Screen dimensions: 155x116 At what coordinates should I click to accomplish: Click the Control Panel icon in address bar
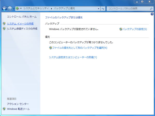tap(18, 9)
